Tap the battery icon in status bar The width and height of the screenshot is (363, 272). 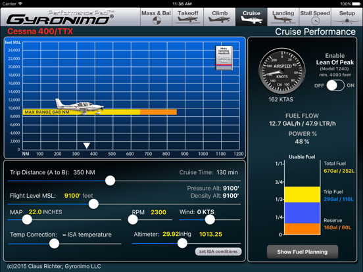[x=356, y=4]
